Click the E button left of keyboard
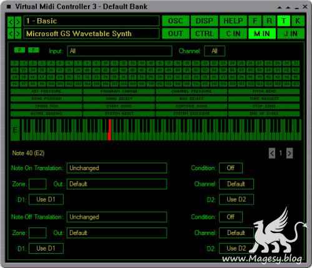The width and height of the screenshot is (312, 268). tap(15, 130)
